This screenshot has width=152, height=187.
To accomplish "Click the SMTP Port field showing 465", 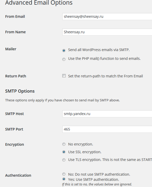I will click(x=107, y=129).
